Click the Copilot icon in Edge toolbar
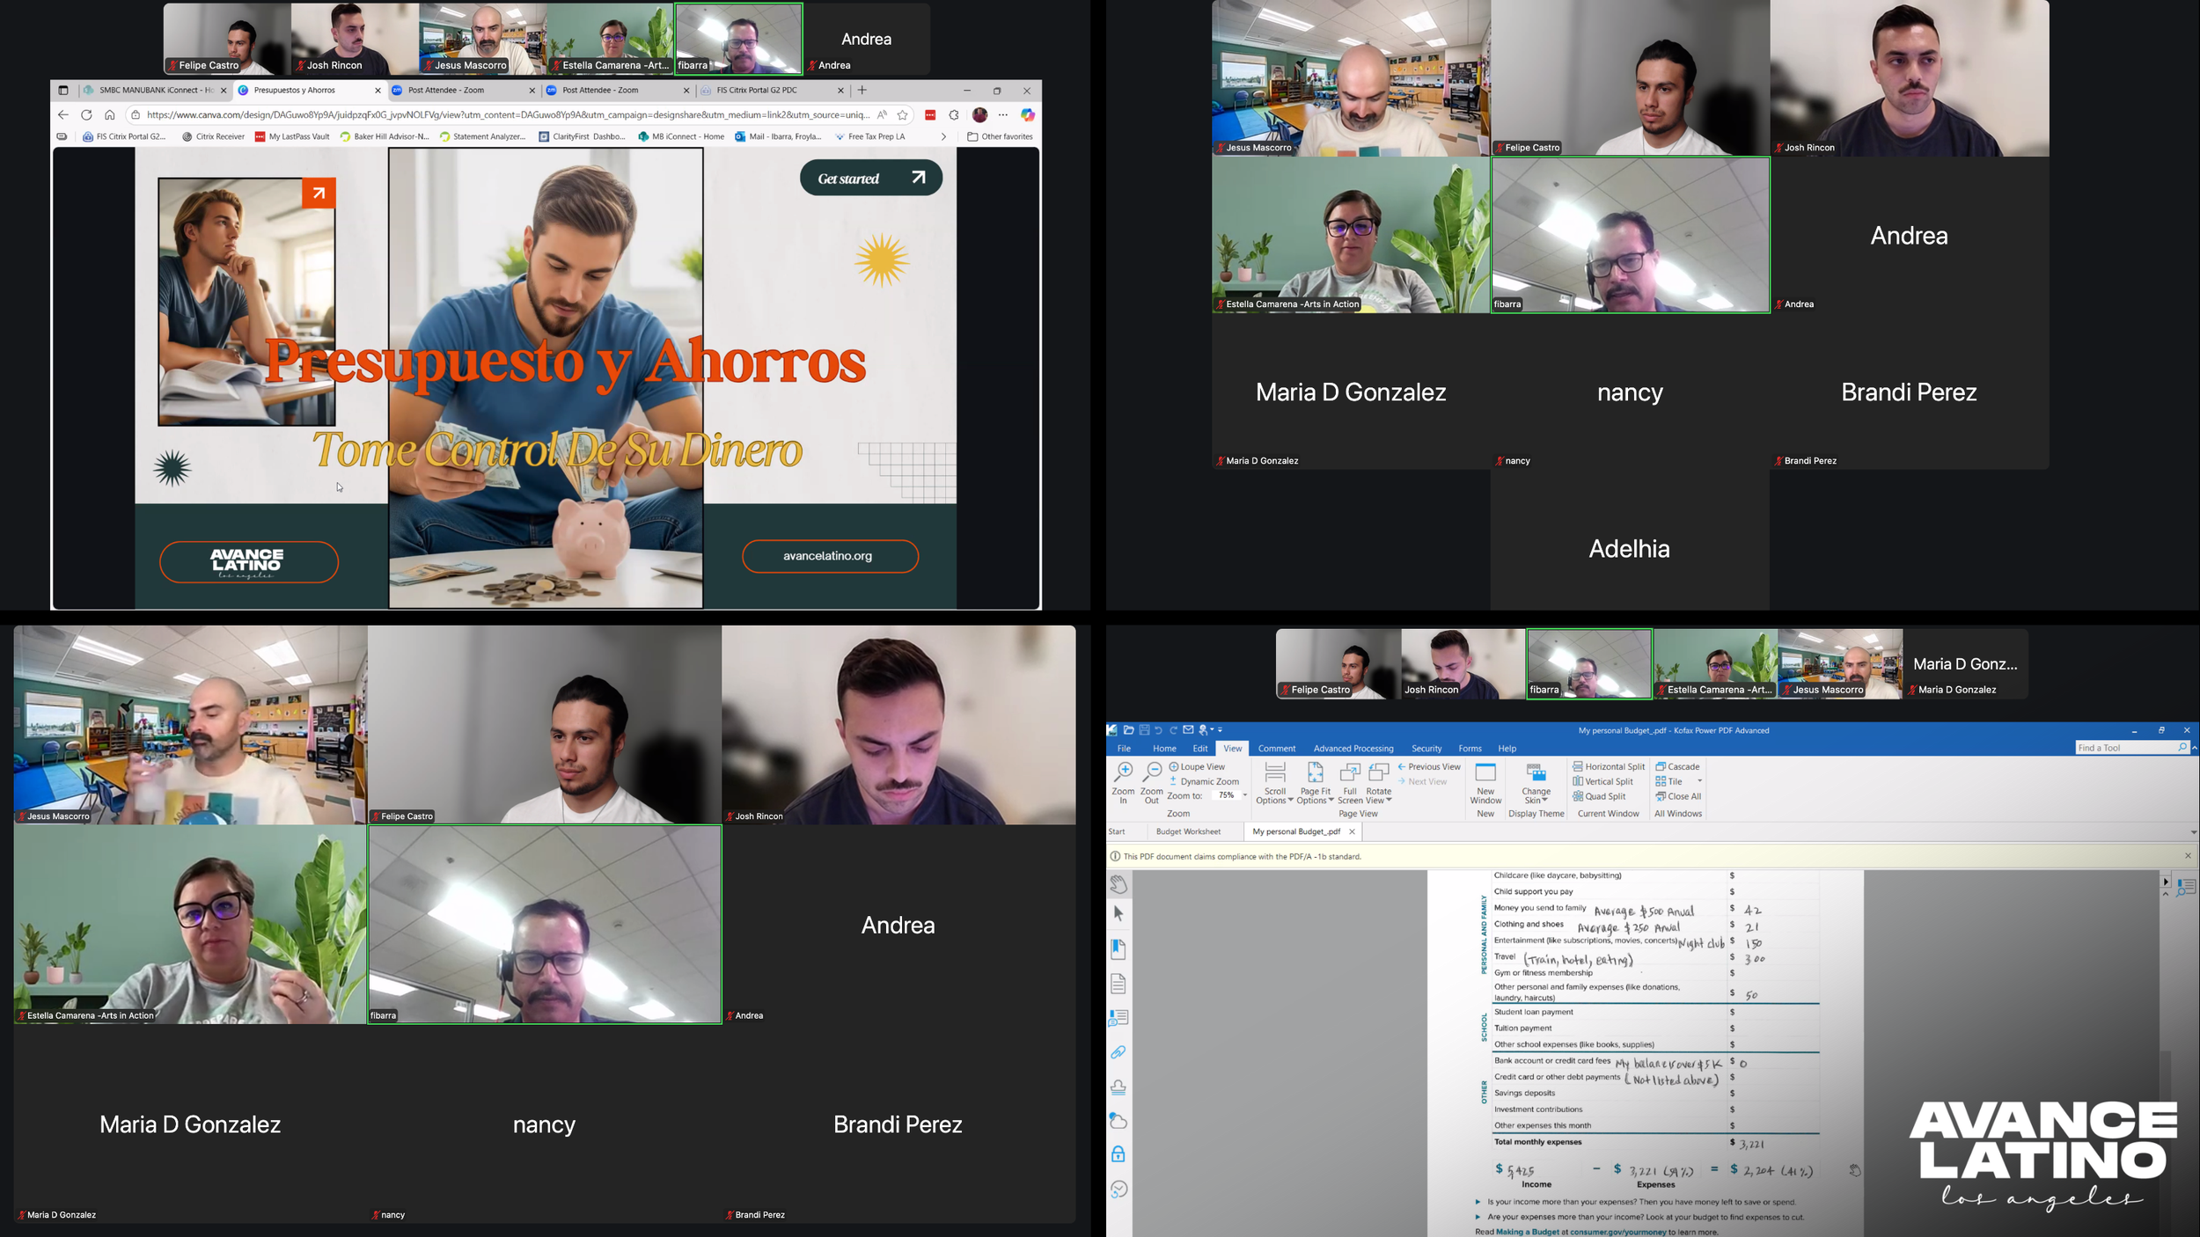Image resolution: width=2200 pixels, height=1237 pixels. pos(1027,115)
